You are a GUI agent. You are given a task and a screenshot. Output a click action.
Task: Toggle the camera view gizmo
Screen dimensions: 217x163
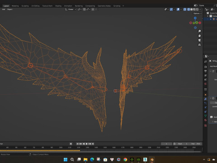pos(199,40)
